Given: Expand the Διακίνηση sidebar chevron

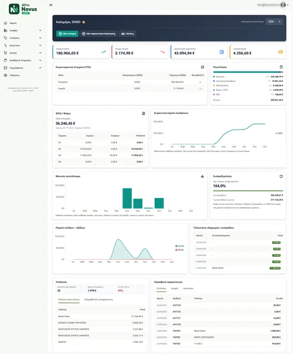Looking at the screenshot, I should click(x=40, y=45).
